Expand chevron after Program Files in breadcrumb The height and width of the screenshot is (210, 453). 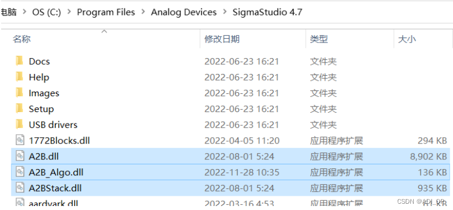tap(143, 12)
